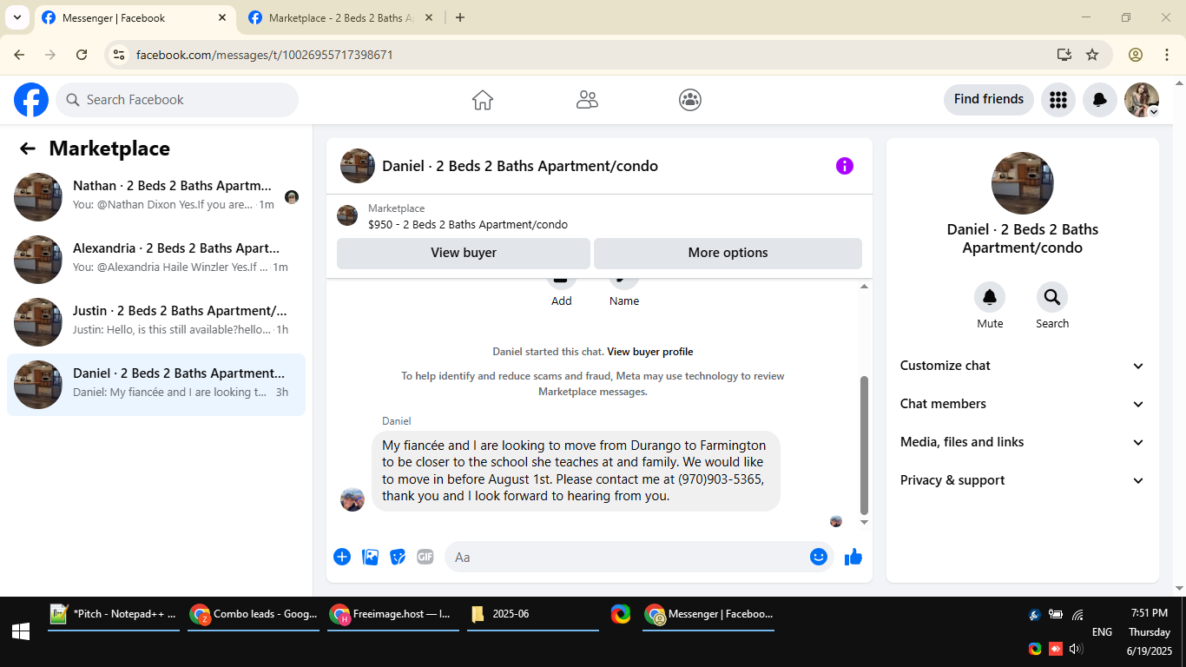The image size is (1186, 667).
Task: Click the Search Facebook field
Action: click(177, 100)
